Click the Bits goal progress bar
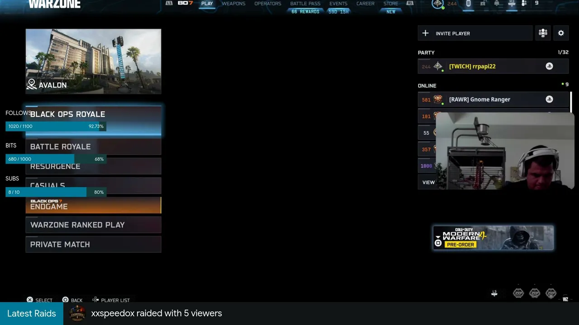Viewport: 579px width, 325px height. 56,159
